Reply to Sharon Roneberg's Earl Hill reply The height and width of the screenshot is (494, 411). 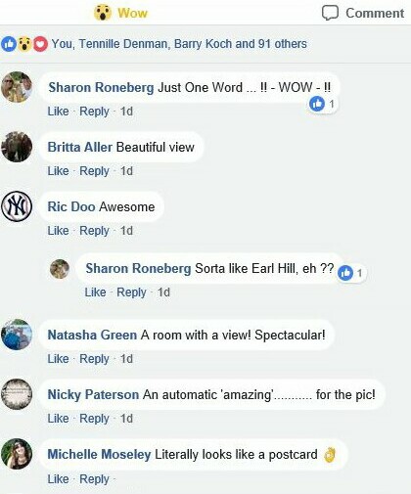coord(131,292)
